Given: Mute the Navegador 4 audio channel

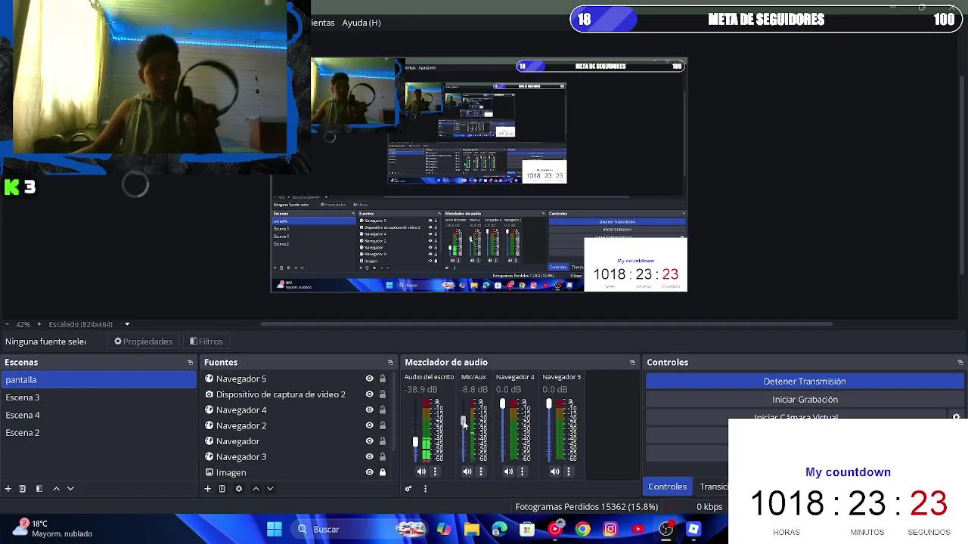Looking at the screenshot, I should click(508, 471).
